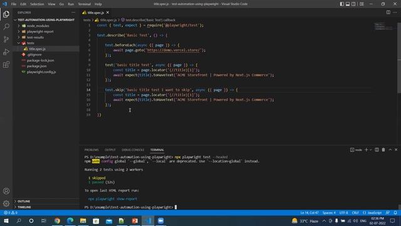Open the Run and Debug view
Image resolution: width=401 pixels, height=226 pixels.
pos(6,51)
